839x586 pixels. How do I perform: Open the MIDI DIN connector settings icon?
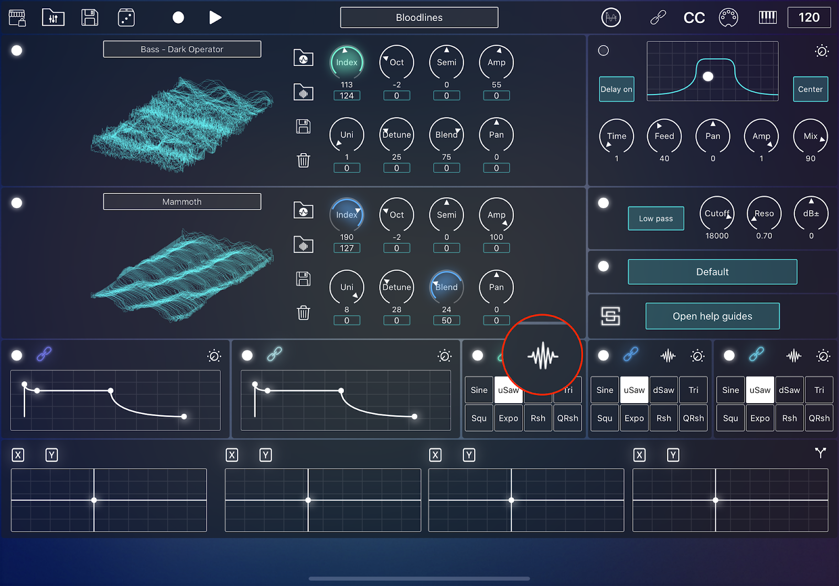click(729, 17)
